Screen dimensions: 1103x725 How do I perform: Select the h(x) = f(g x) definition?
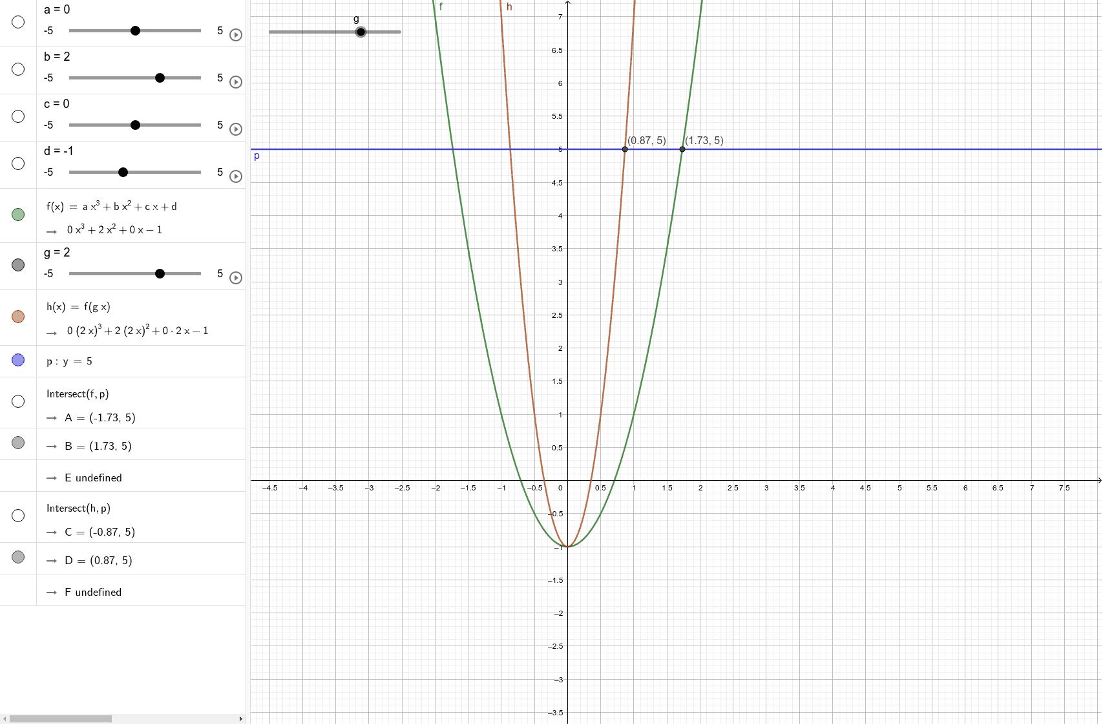coord(78,307)
